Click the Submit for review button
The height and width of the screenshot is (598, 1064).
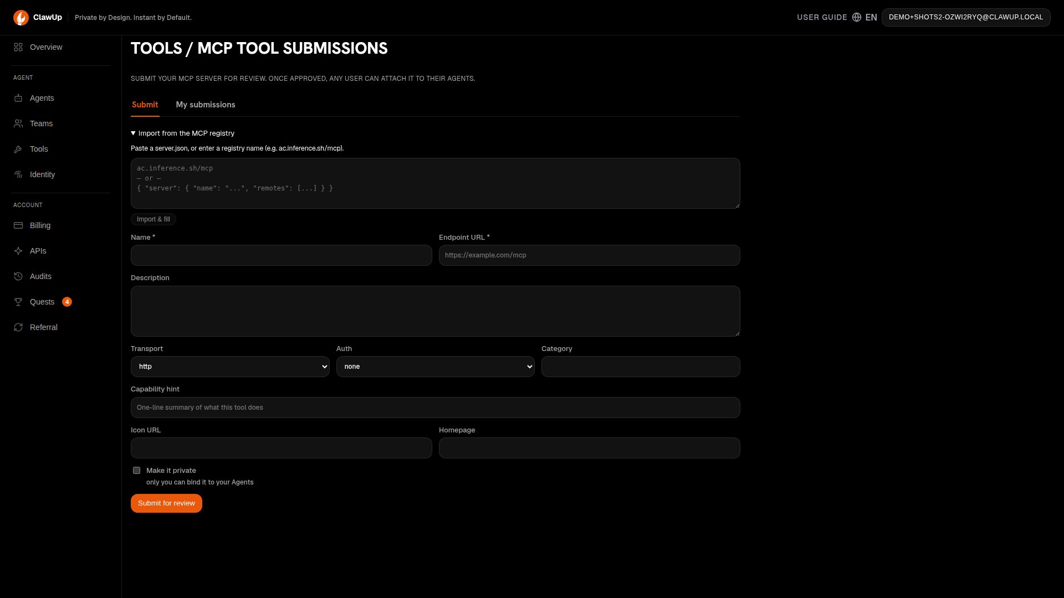(166, 503)
